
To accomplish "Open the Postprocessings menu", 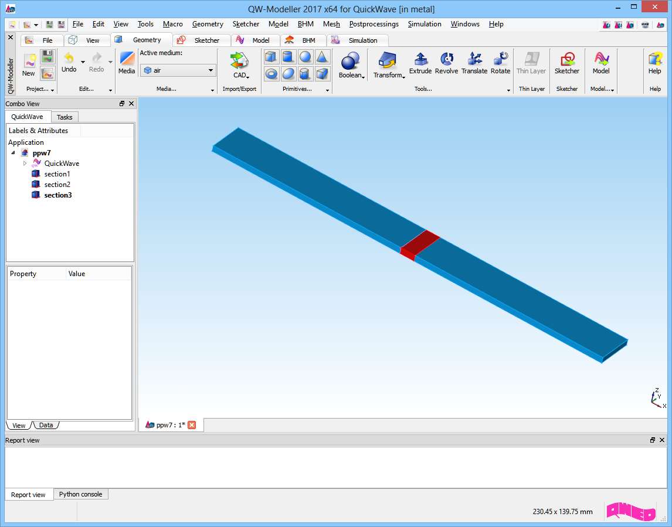I will (x=374, y=24).
